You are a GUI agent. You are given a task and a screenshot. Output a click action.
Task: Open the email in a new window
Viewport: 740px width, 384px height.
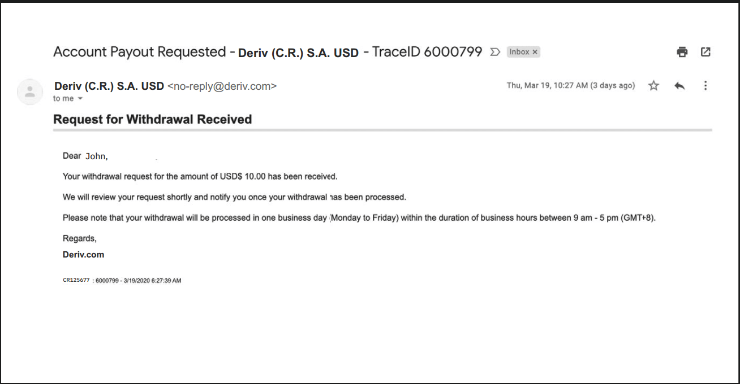(x=705, y=52)
